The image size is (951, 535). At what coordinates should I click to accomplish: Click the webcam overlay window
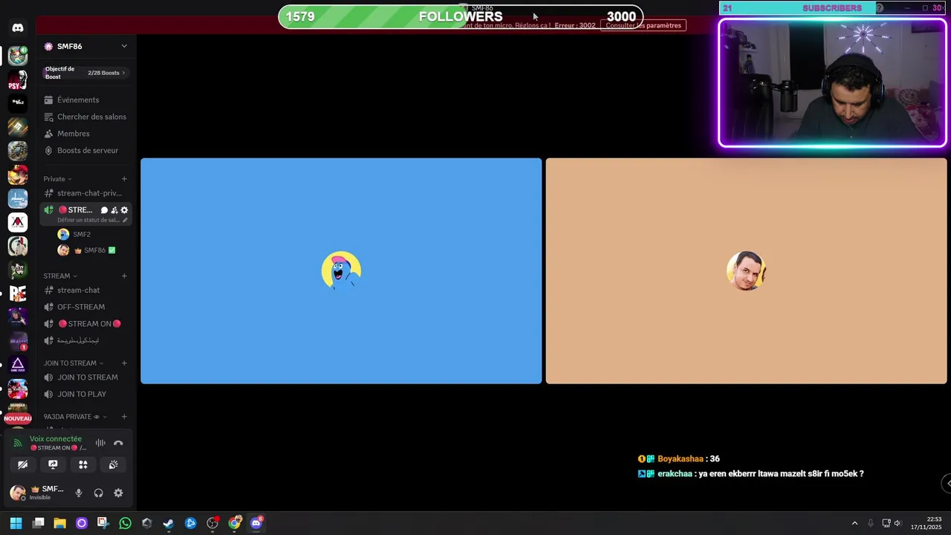click(832, 83)
